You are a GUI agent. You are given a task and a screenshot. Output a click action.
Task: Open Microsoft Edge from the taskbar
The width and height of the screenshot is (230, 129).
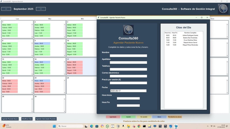pyautogui.click(x=92, y=126)
